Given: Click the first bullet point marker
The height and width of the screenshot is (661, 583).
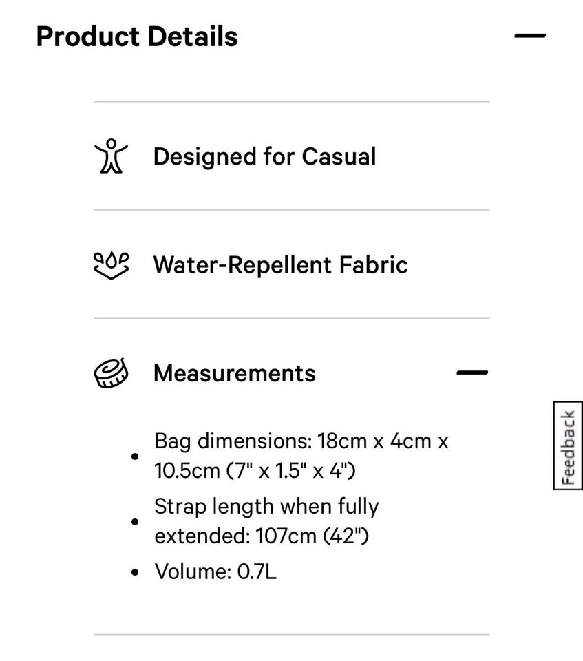Looking at the screenshot, I should tap(135, 457).
